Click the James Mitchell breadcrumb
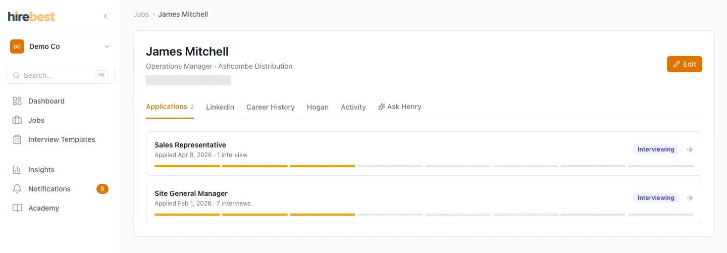727x253 pixels. click(183, 14)
